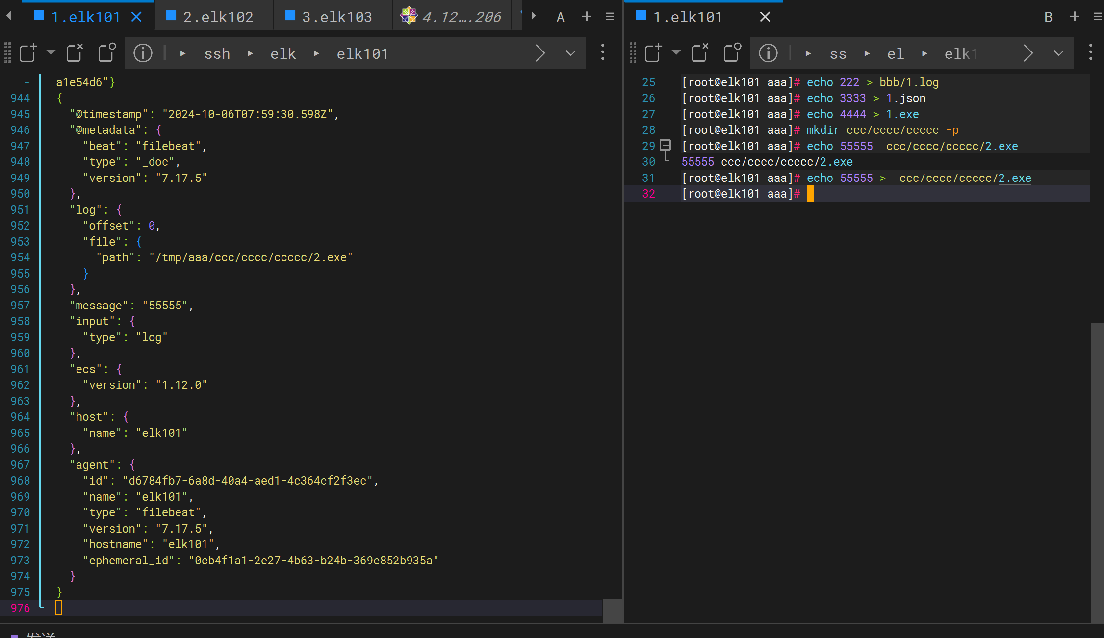Screen dimensions: 1104x638
Task: Switch to the 3.elk103 tab
Action: (x=333, y=17)
